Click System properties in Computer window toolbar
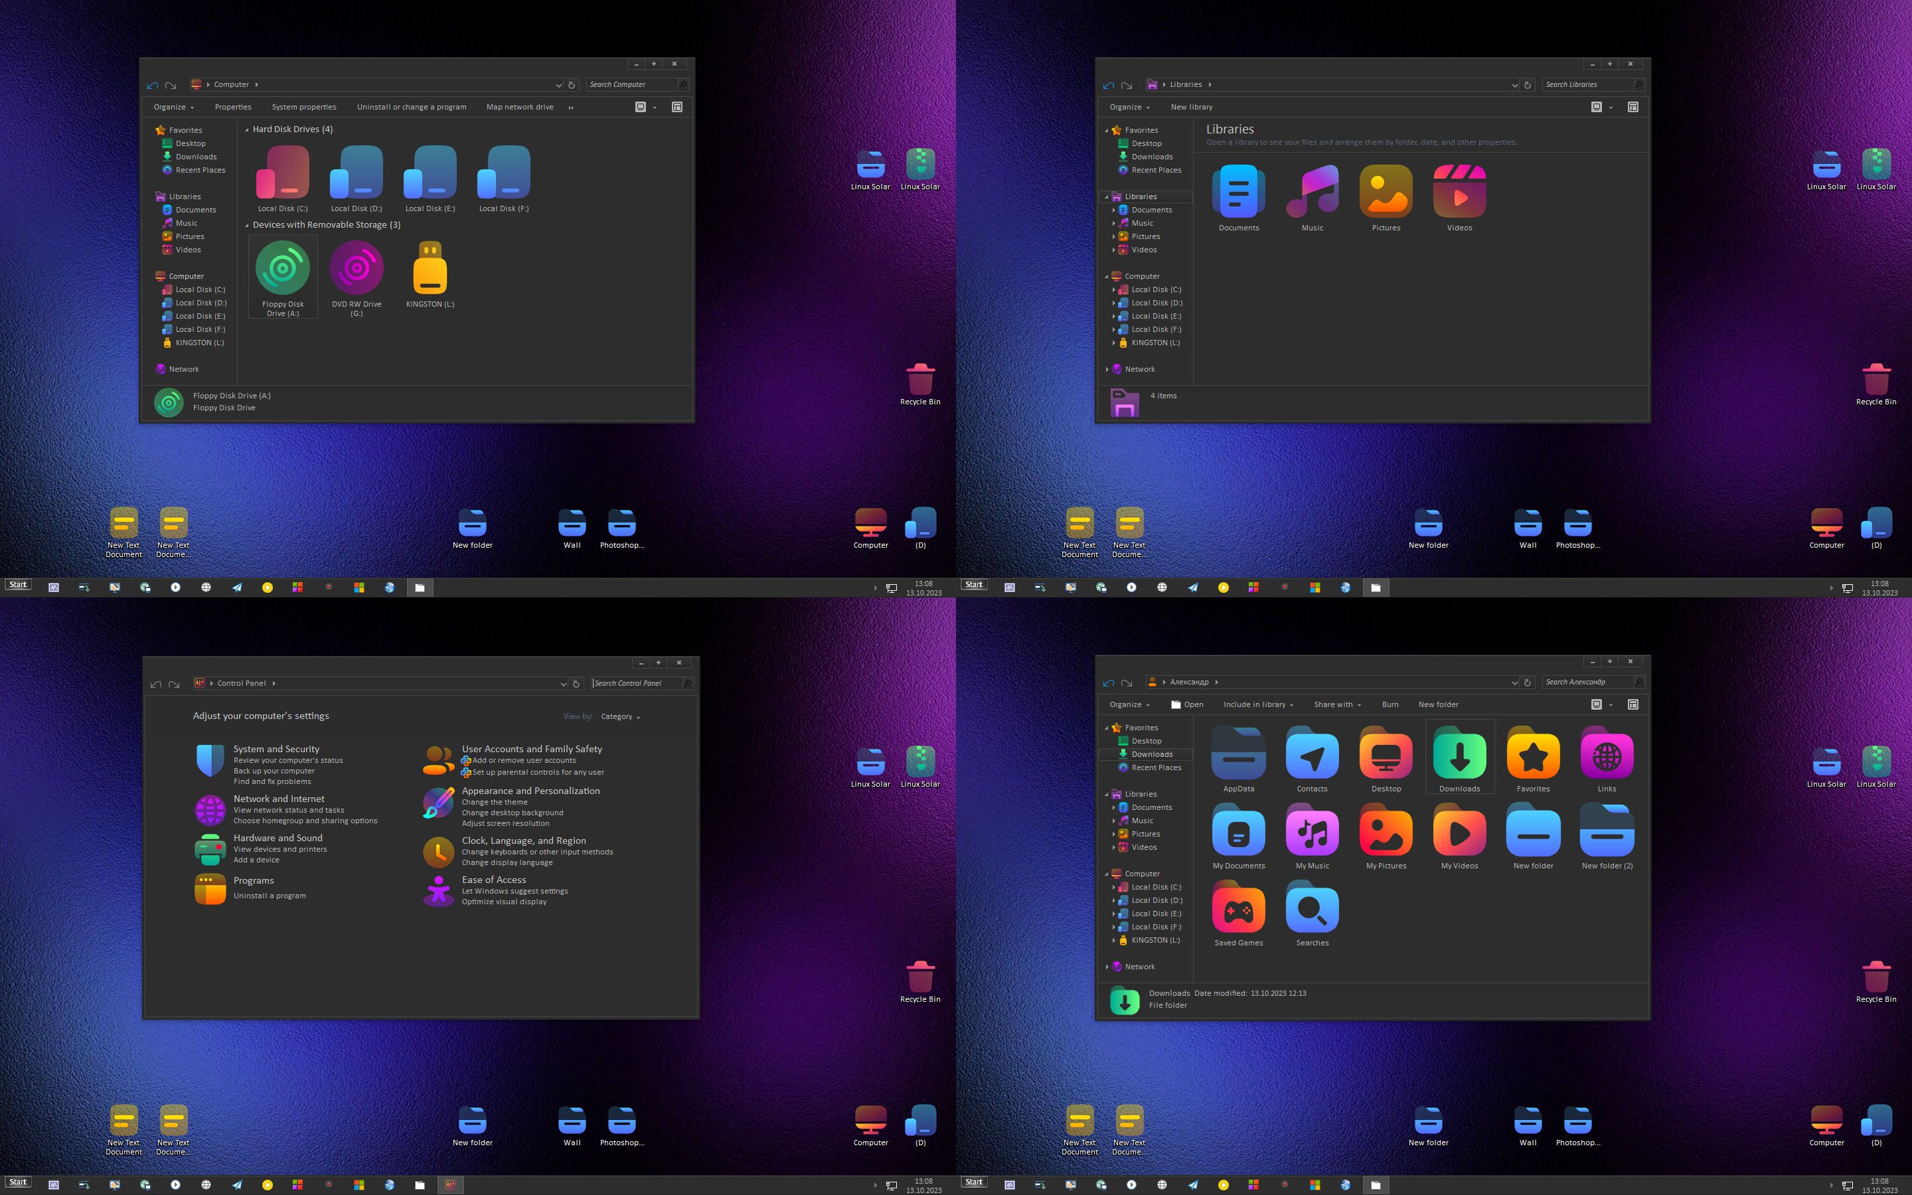The height and width of the screenshot is (1195, 1912). click(x=303, y=107)
